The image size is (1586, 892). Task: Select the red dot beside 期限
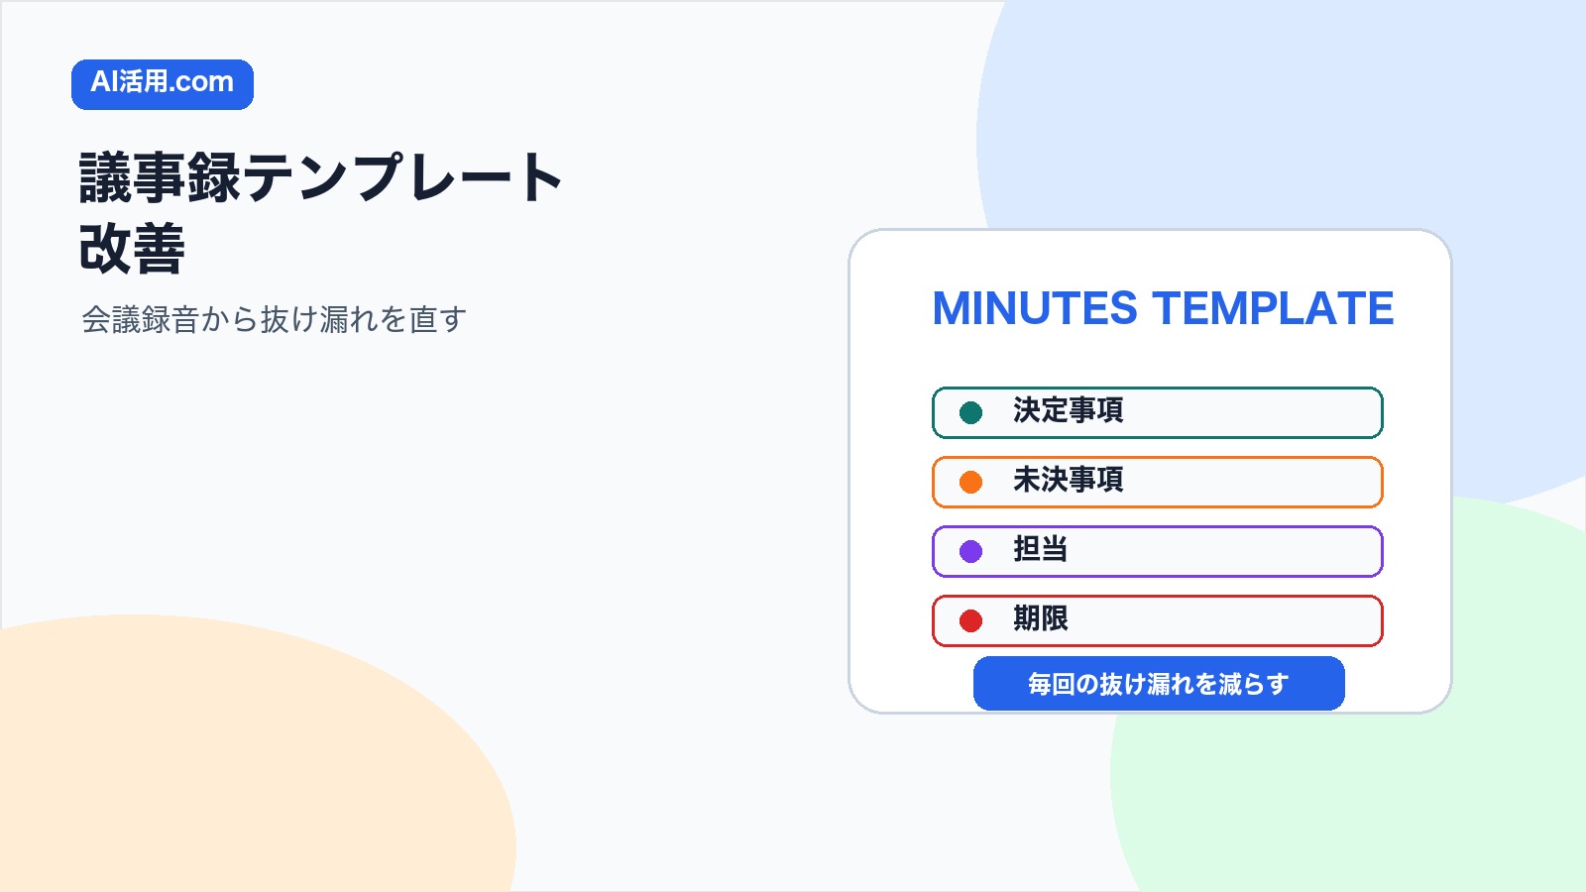(971, 620)
